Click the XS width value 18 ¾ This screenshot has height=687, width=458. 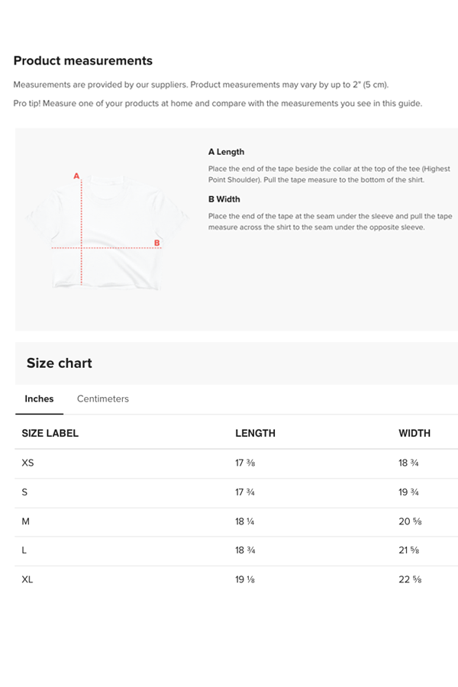click(408, 463)
